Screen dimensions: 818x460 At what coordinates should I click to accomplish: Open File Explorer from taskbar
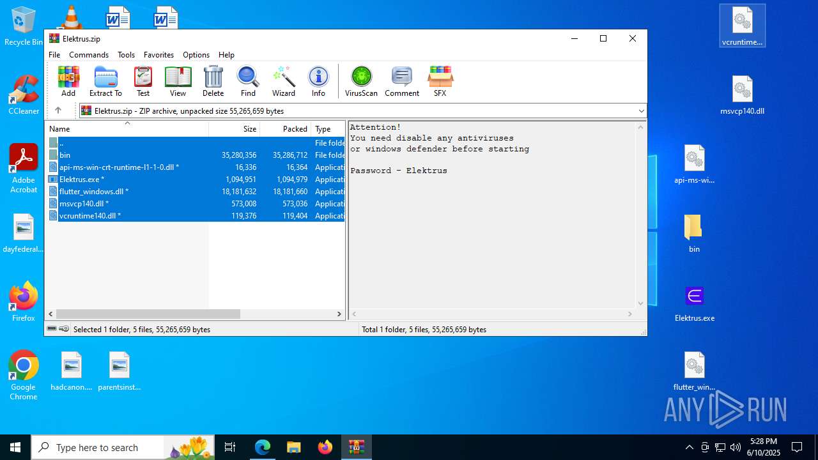tap(294, 447)
